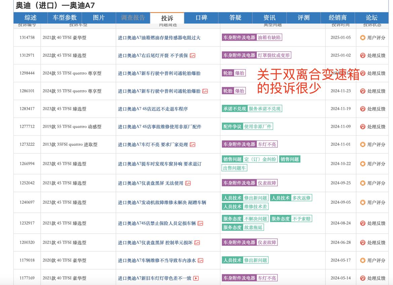Open the 综述 tab
393x285 pixels.
tap(30, 18)
